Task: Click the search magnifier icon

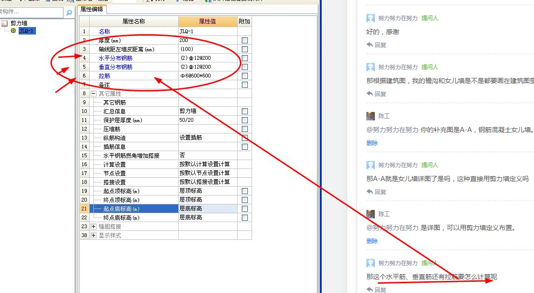Action: (x=69, y=13)
